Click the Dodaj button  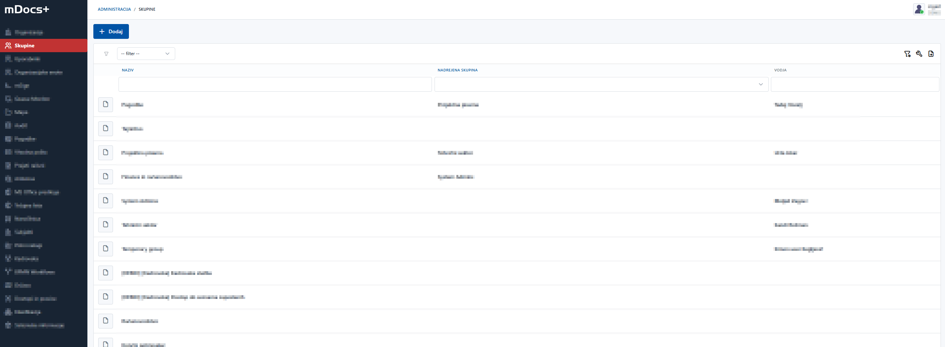pos(111,31)
